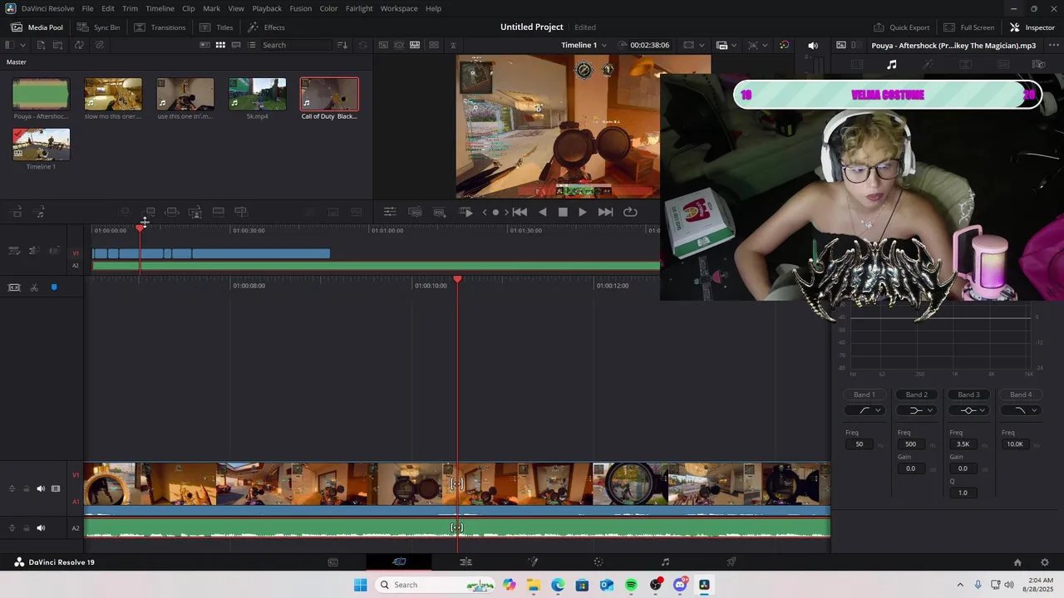Viewport: 1064px width, 598px height.
Task: Open the Transitions panel
Action: coord(160,27)
